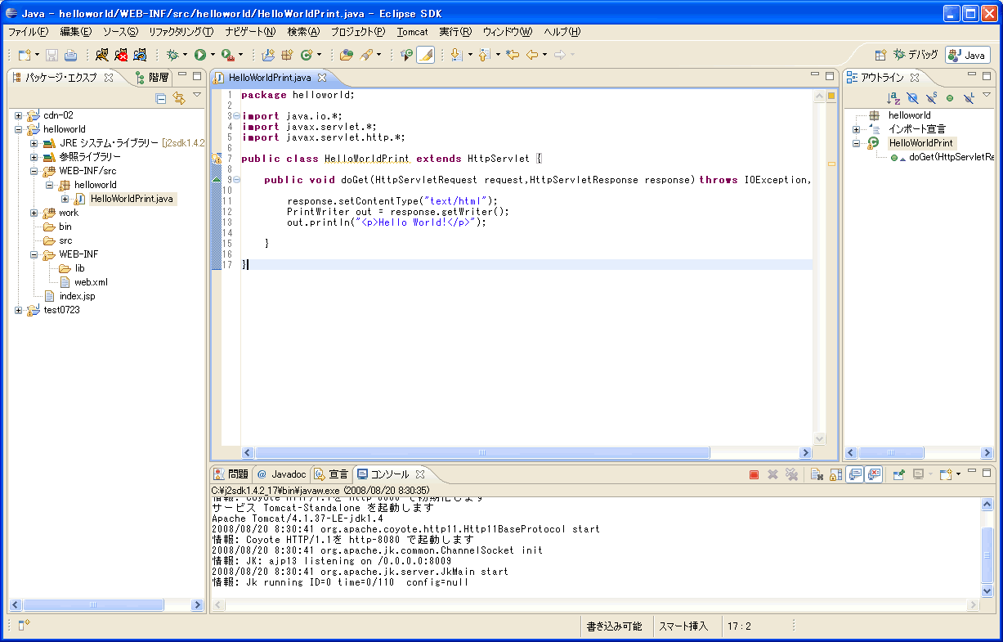
Task: Click the Previous Annotation arrow icon
Action: [x=484, y=55]
